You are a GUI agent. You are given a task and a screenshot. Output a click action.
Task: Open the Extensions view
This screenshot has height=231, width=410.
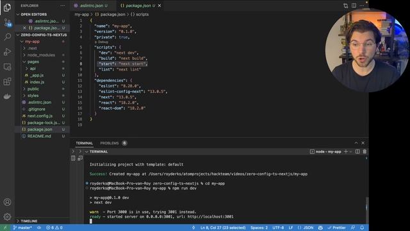pyautogui.click(x=7, y=81)
